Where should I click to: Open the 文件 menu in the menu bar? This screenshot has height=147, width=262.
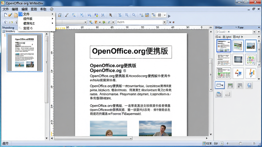pyautogui.click(x=6, y=9)
